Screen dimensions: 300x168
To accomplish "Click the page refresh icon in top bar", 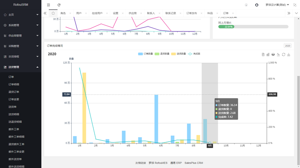I will click(x=59, y=5).
